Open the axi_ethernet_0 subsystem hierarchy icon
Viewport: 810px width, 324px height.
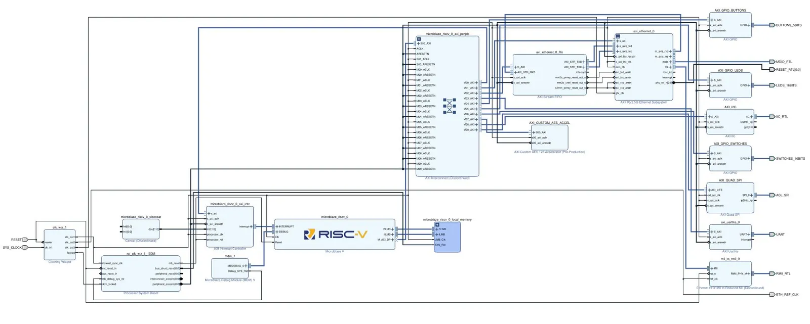point(618,36)
